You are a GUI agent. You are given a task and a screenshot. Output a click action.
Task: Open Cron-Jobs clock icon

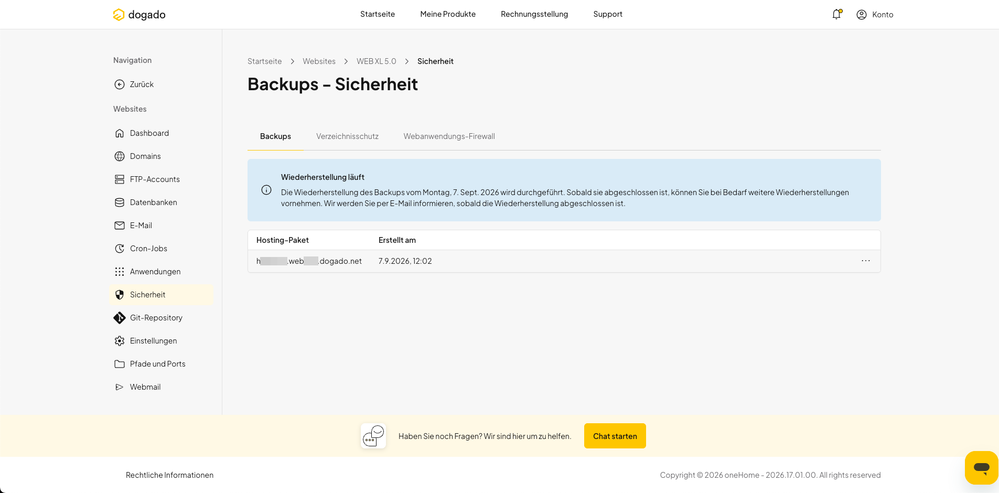point(120,249)
